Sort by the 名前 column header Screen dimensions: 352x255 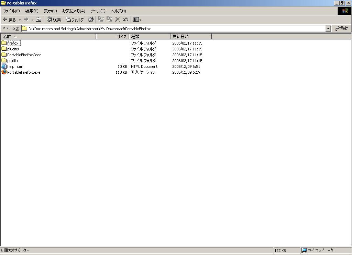point(48,36)
